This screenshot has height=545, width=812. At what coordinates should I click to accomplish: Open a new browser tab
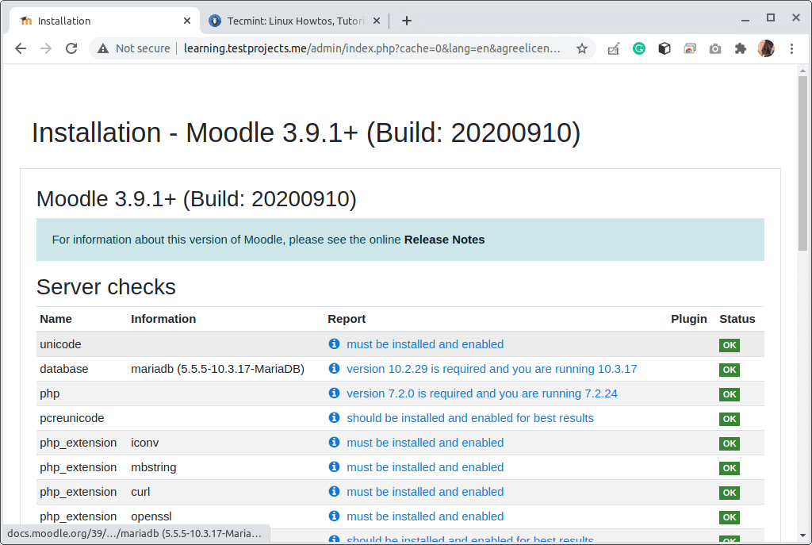pos(407,21)
